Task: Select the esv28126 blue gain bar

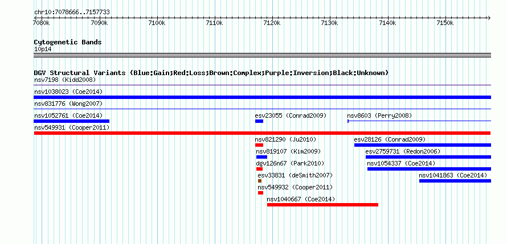Action: coord(423,145)
